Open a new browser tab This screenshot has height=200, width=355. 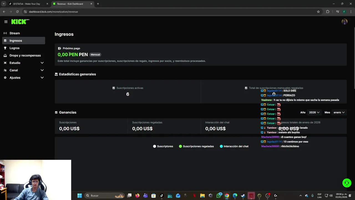click(98, 4)
